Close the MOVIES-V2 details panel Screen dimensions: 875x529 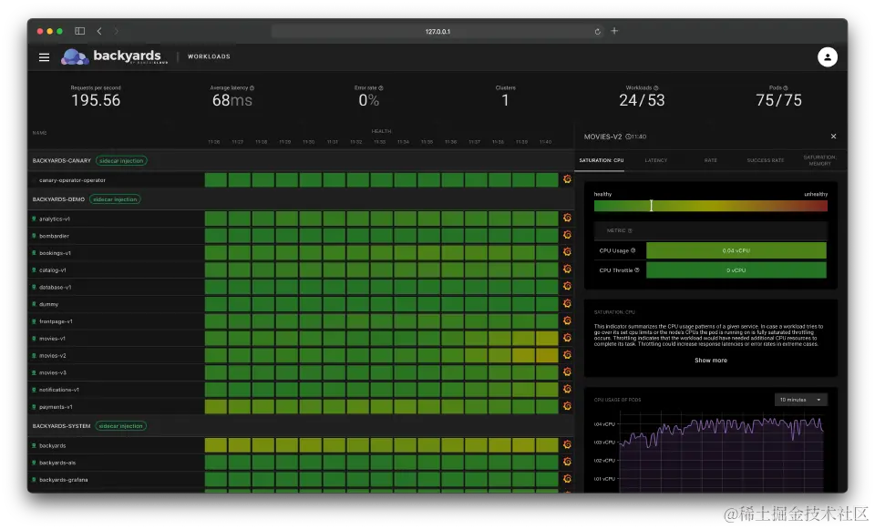click(x=833, y=137)
